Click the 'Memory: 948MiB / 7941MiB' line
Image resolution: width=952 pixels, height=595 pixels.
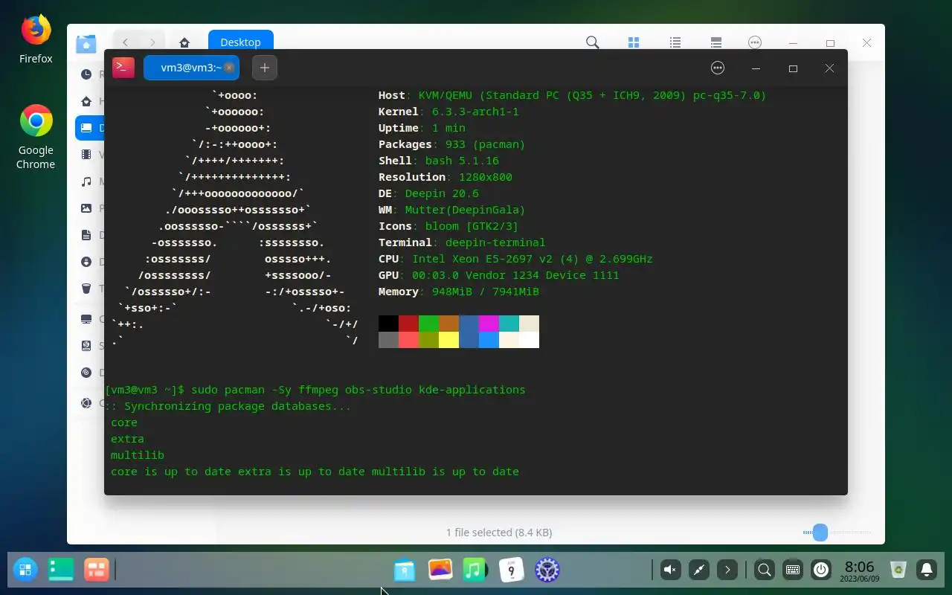tap(459, 292)
